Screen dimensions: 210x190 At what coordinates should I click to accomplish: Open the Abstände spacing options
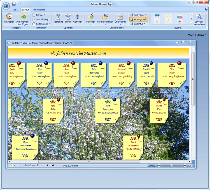click(x=58, y=17)
